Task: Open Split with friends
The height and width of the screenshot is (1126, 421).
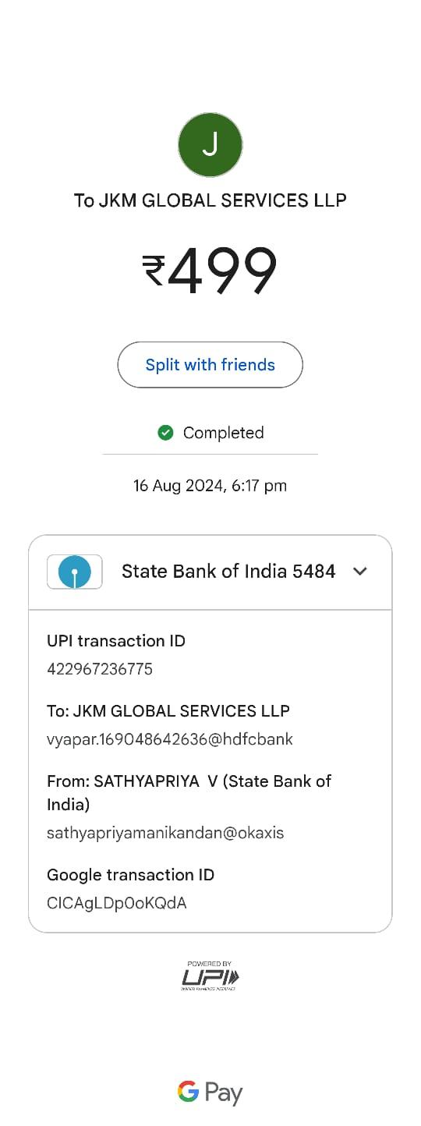Action: click(x=210, y=365)
